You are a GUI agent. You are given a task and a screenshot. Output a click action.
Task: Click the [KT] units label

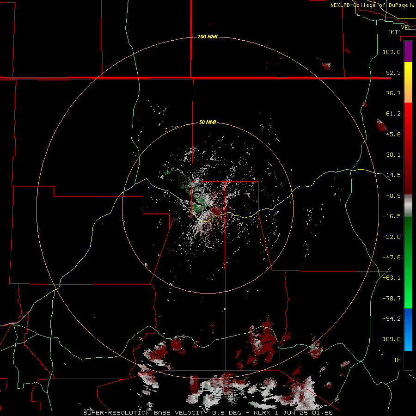click(x=395, y=32)
